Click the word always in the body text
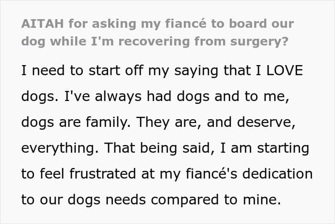This screenshot has height=224, width=335. [x=118, y=97]
